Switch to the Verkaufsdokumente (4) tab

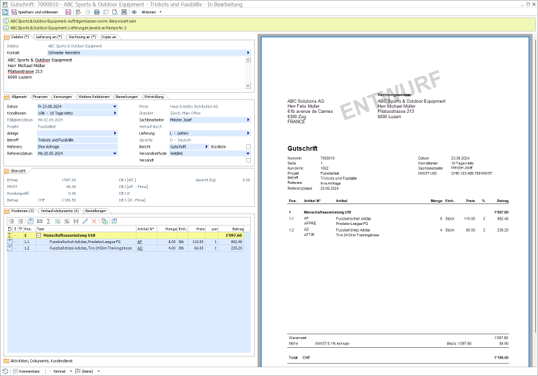[x=60, y=211]
